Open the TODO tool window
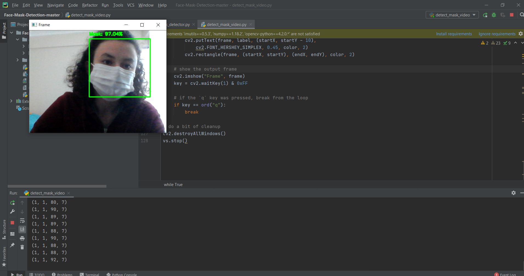The width and height of the screenshot is (524, 276). [37, 274]
